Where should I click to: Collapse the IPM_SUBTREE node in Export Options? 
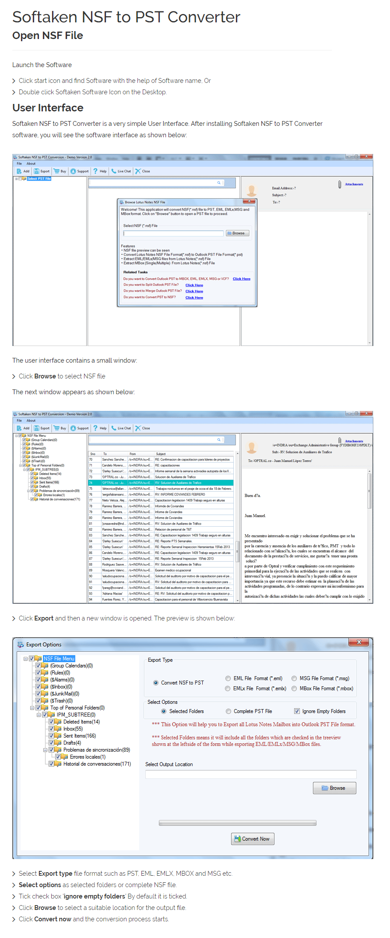click(x=39, y=715)
